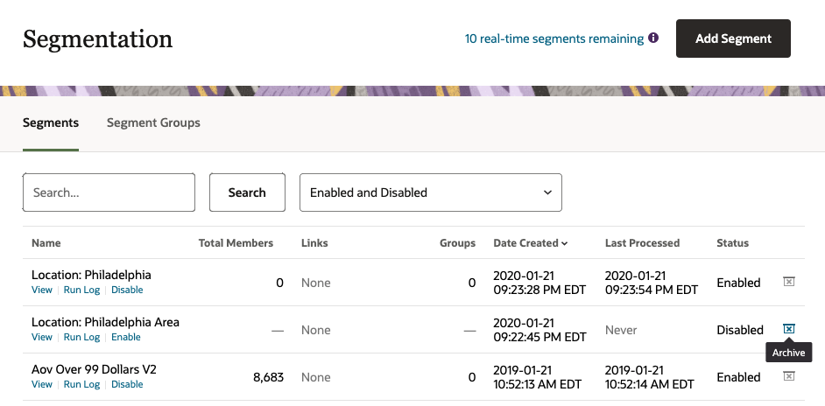Click into the Search input field
Image resolution: width=825 pixels, height=406 pixels.
109,192
